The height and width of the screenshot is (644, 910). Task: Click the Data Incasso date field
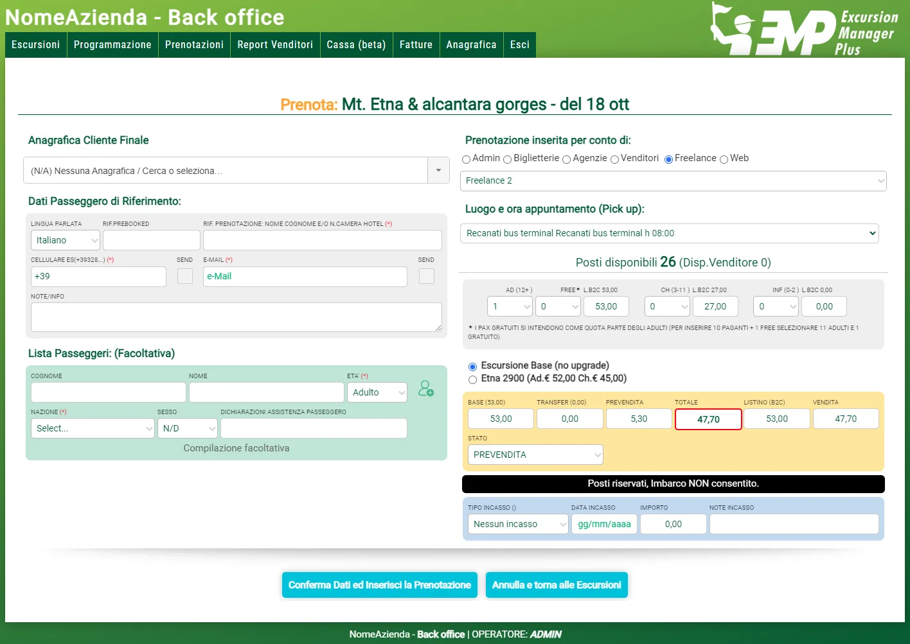pos(604,524)
